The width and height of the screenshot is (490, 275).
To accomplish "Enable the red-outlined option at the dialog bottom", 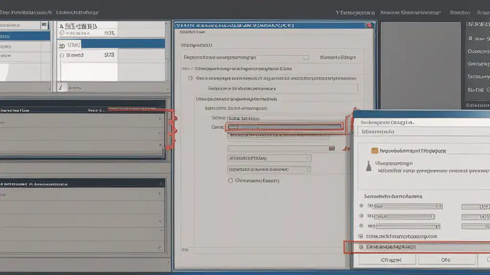I will 360,247.
